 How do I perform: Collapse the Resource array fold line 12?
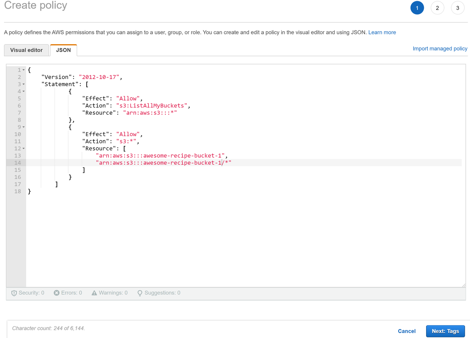23,149
